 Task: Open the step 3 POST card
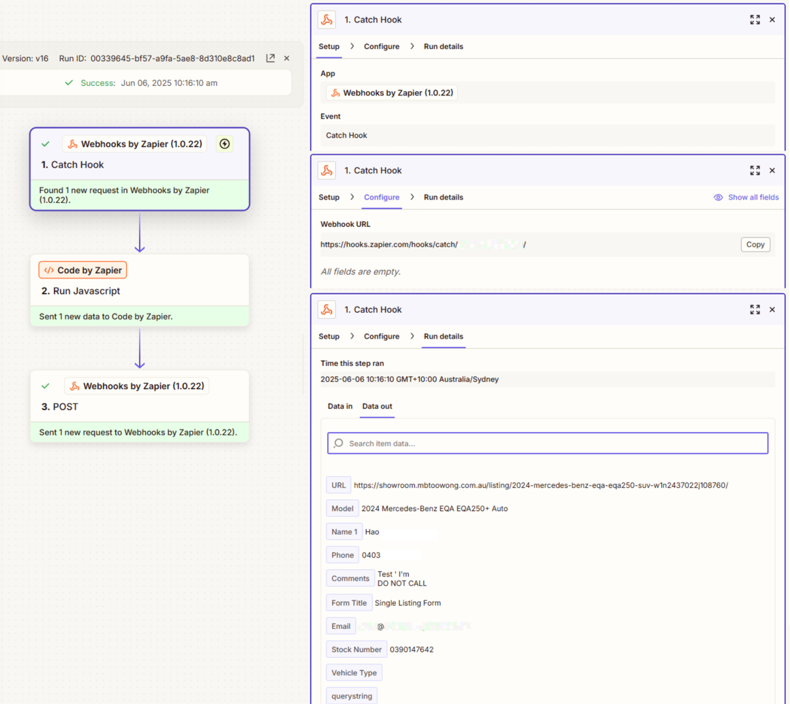tap(140, 406)
